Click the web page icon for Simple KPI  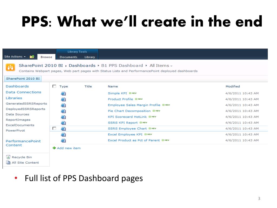click(x=63, y=93)
